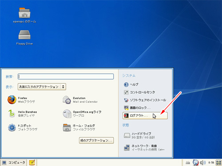
Task: Click inside the search text field
Action: tap(66, 77)
